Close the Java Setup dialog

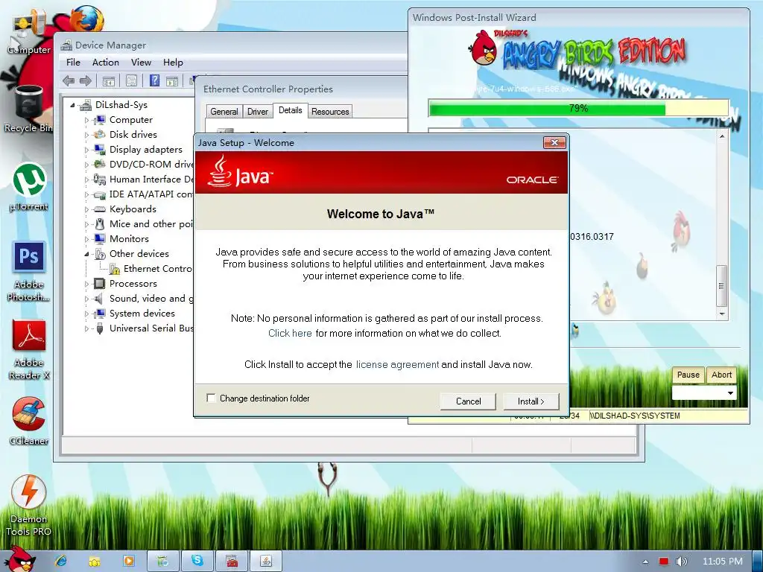tap(554, 142)
